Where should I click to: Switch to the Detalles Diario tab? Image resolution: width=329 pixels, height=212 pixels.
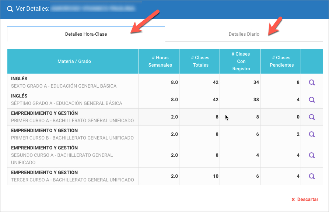(x=244, y=34)
